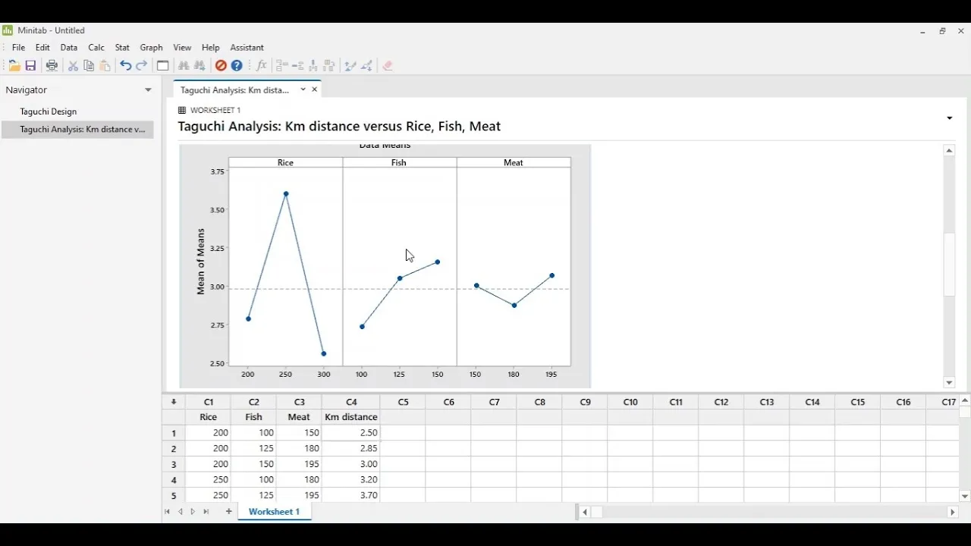Open the output options arrow beside analysis title
Image resolution: width=971 pixels, height=546 pixels.
pos(950,118)
